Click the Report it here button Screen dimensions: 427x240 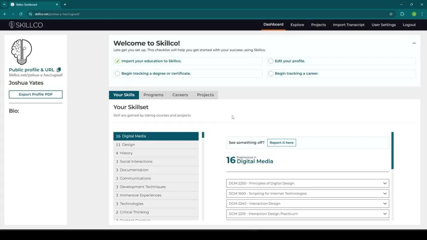tap(281, 143)
